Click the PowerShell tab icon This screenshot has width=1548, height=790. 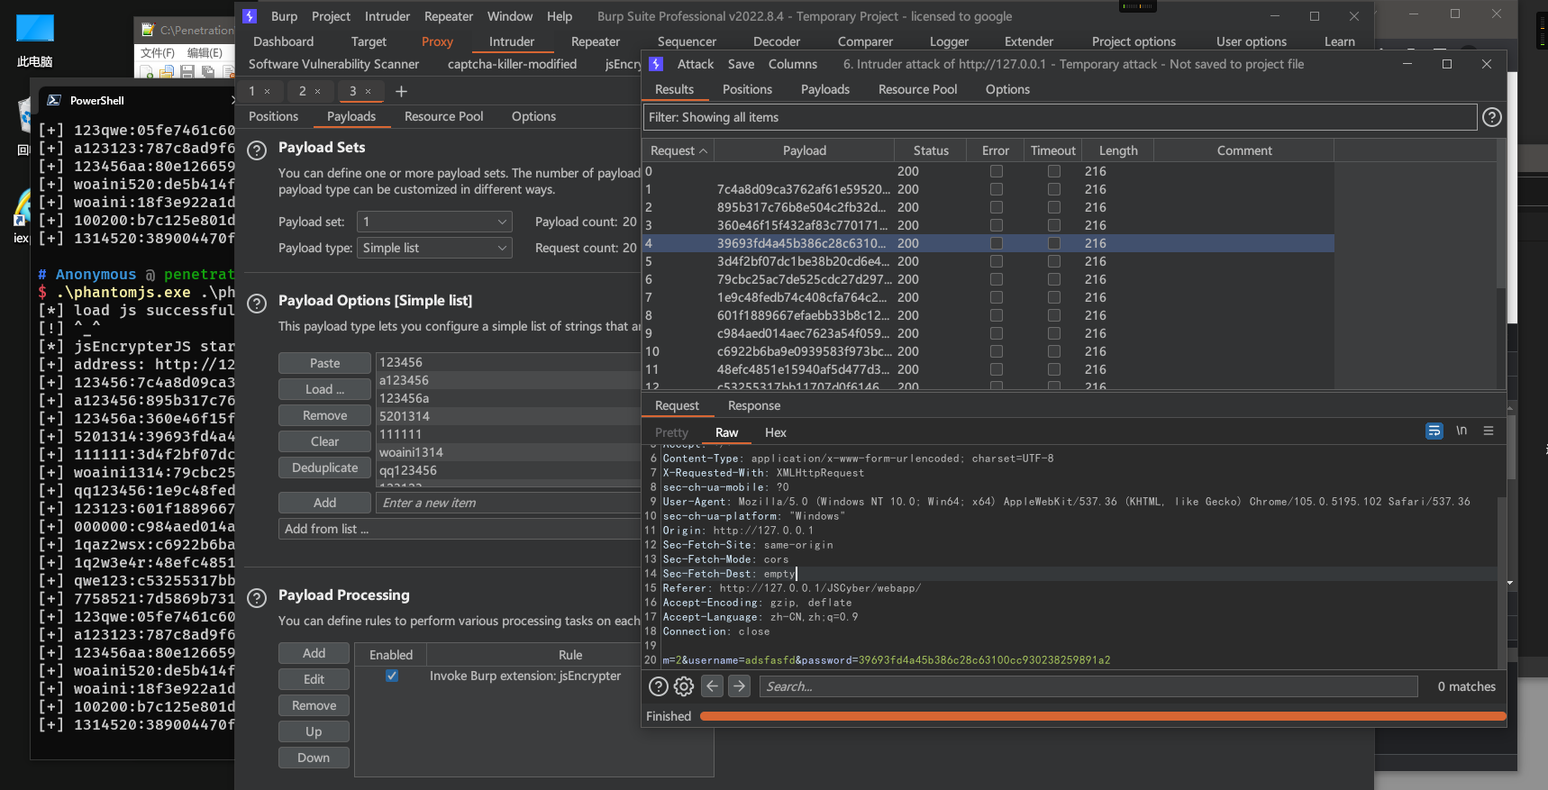click(54, 100)
